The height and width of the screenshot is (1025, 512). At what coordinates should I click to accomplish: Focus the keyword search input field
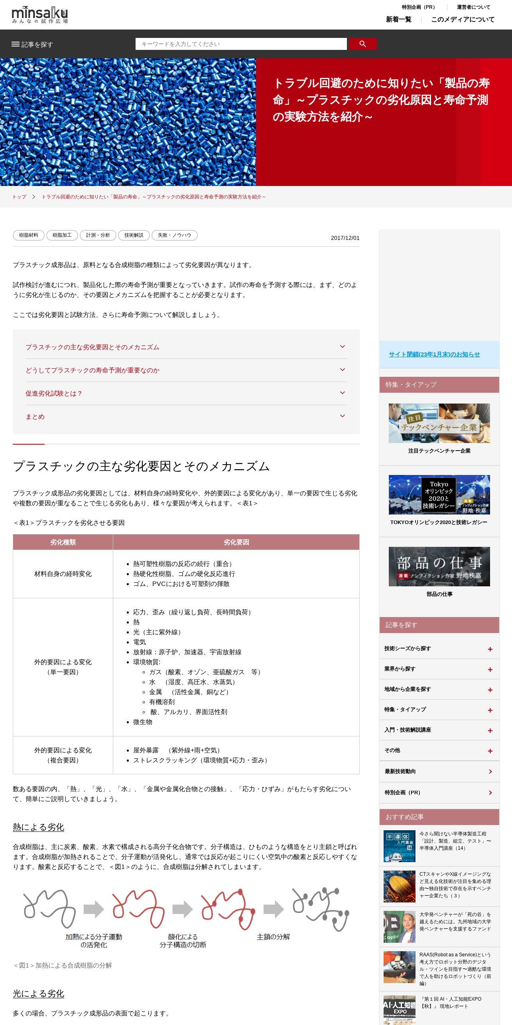(x=241, y=44)
